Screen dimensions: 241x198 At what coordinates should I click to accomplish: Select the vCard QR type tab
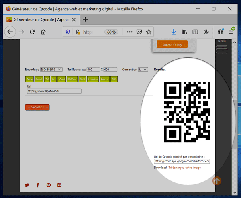[61, 79]
